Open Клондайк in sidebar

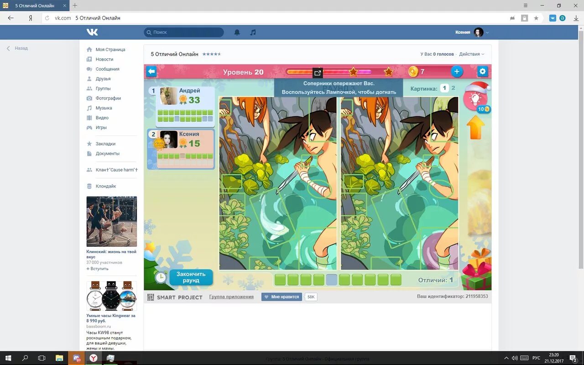tap(106, 186)
